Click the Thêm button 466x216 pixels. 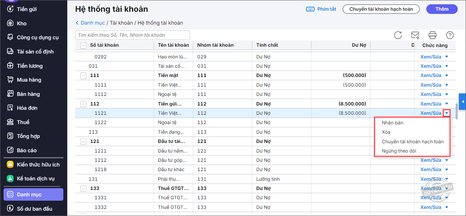click(x=442, y=9)
